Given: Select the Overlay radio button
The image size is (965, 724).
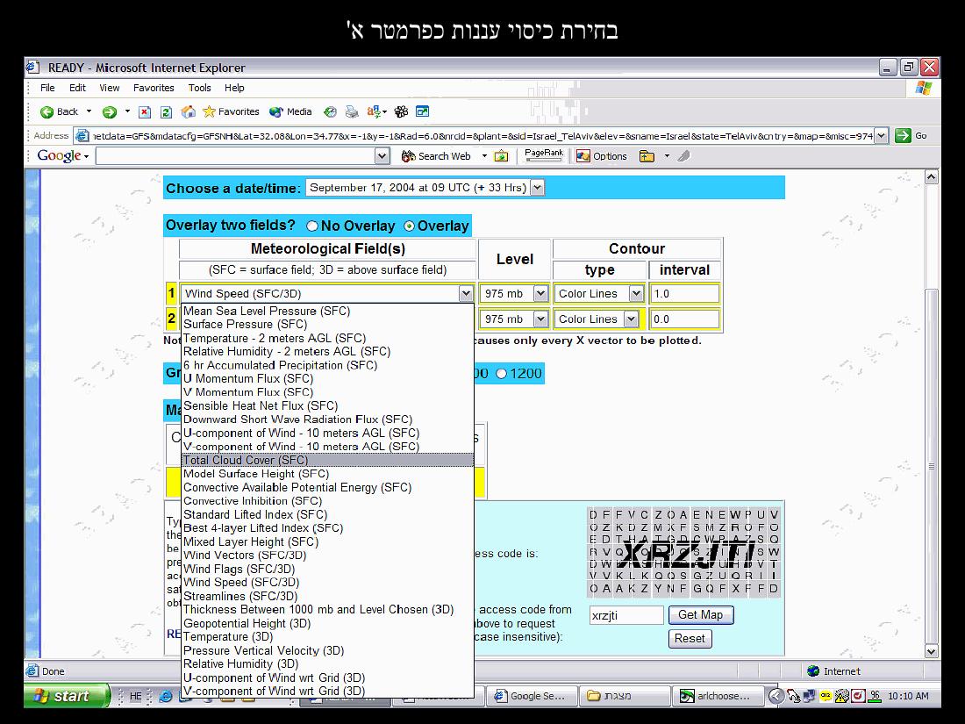Looking at the screenshot, I should point(410,226).
